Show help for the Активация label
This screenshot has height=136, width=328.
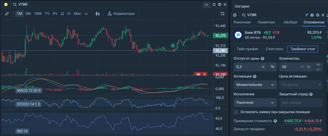click(x=255, y=76)
